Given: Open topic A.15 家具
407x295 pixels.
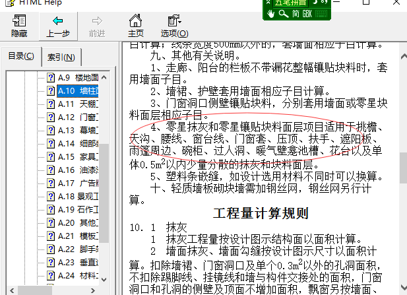Looking at the screenshot, I should [x=78, y=156].
